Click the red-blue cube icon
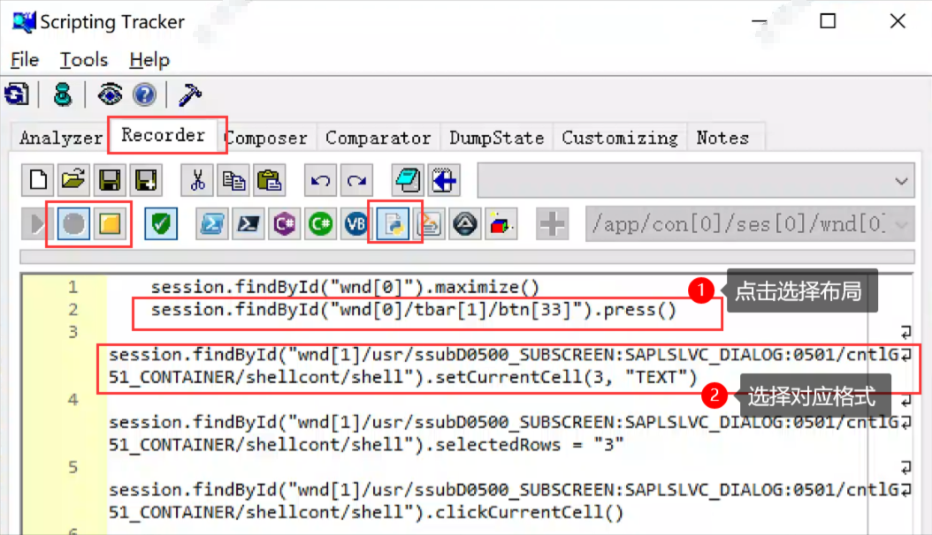Image resolution: width=932 pixels, height=535 pixels. (x=501, y=224)
